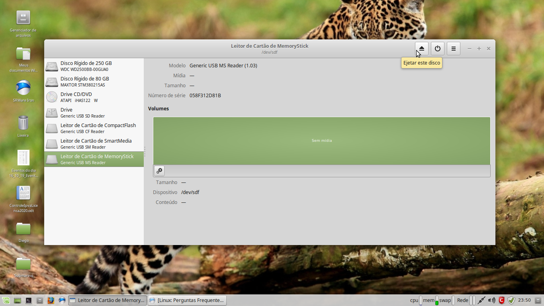Open ControleIpvaLicenca2020.odt document
This screenshot has height=306, width=544.
click(x=23, y=199)
